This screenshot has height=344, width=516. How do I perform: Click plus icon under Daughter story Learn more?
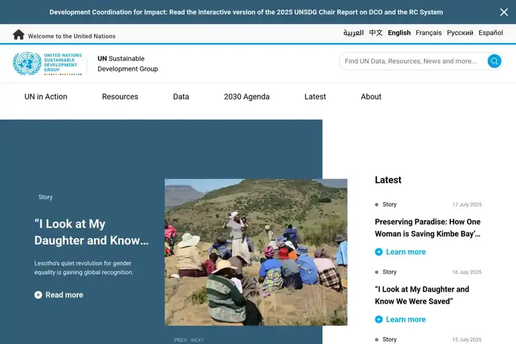(x=379, y=319)
